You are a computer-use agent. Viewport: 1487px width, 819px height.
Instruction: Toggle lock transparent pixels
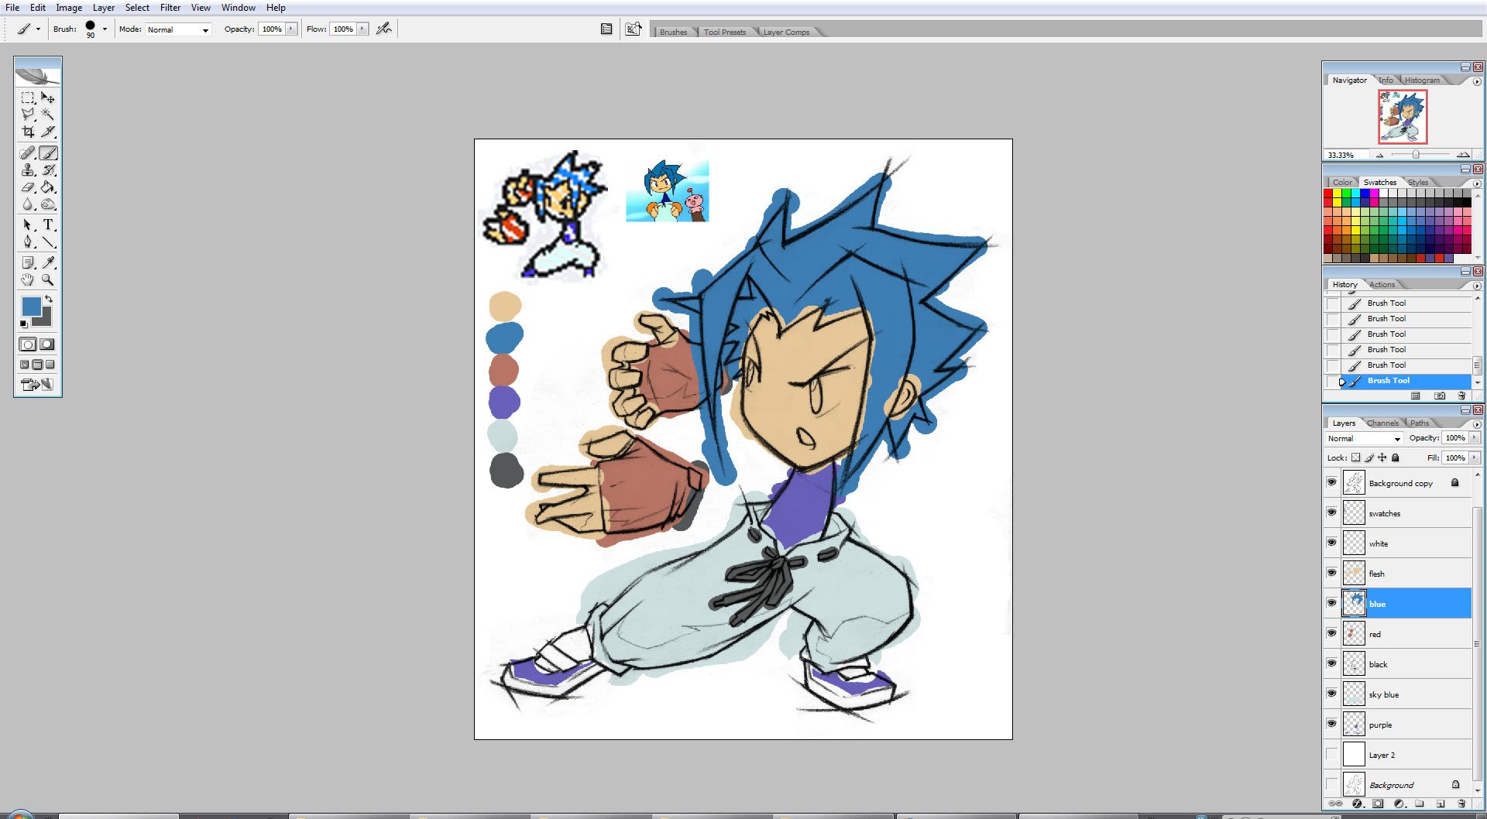click(1355, 457)
